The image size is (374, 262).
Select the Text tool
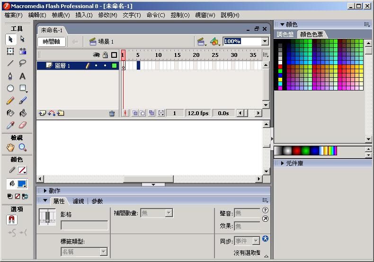22,76
